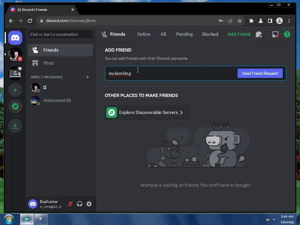Close the Discord browser tab

pyautogui.click(x=73, y=10)
